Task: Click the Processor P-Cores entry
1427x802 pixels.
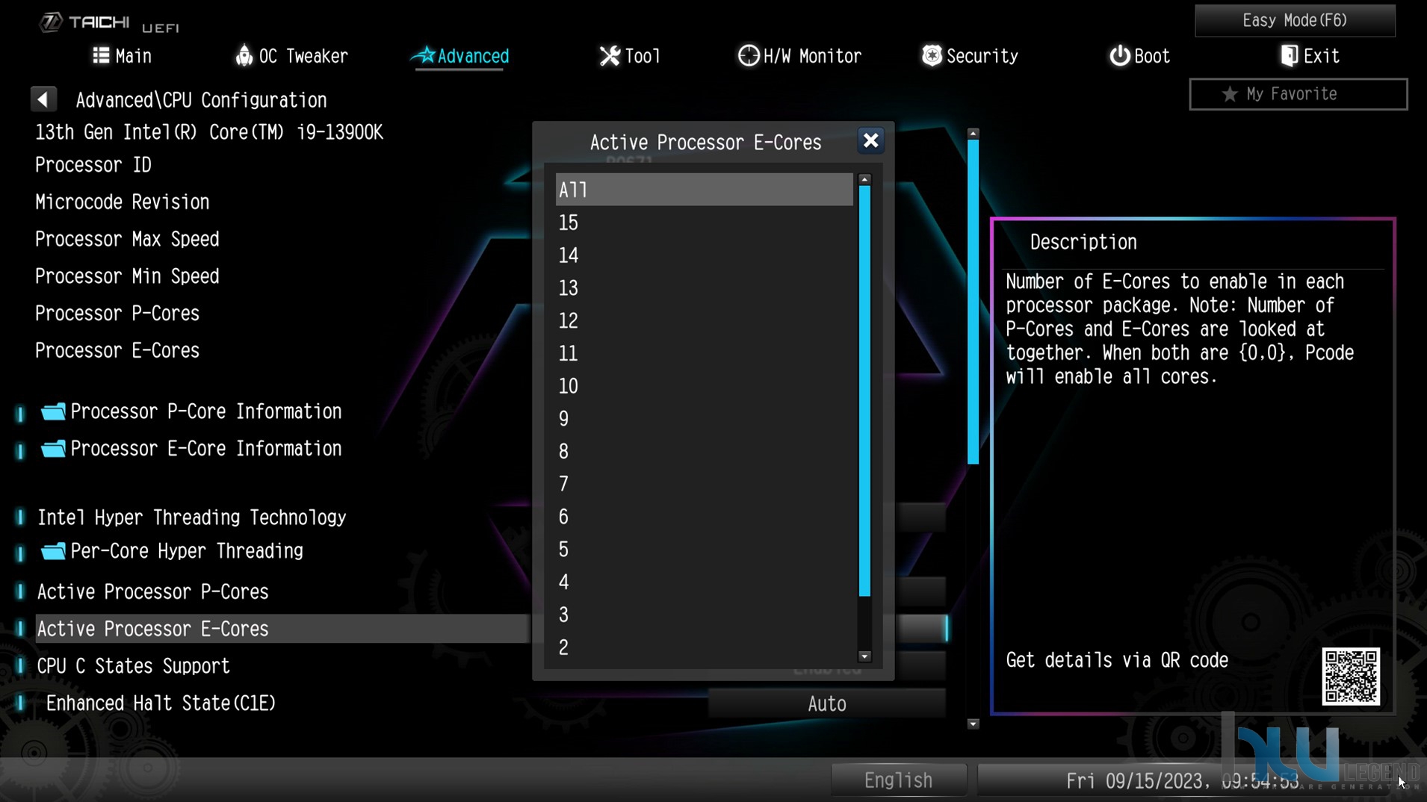Action: pos(117,314)
